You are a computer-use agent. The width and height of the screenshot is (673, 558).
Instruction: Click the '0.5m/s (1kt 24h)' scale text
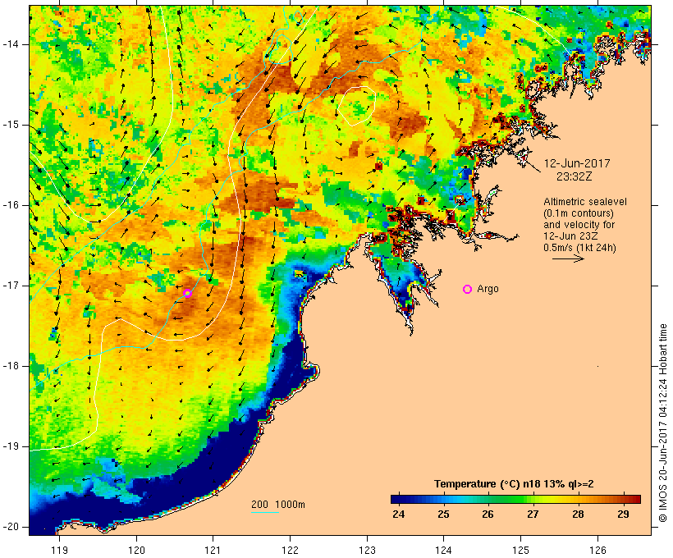pos(579,248)
